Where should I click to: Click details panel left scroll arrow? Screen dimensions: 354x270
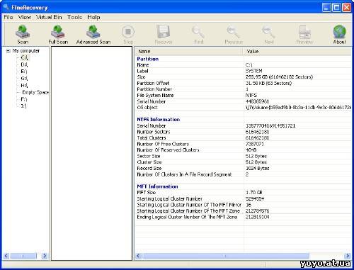click(x=139, y=256)
